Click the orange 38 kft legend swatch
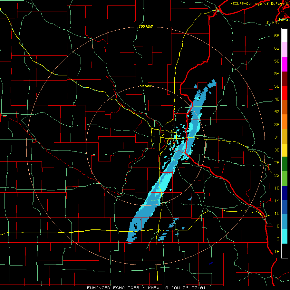Image resolution: width=290 pixels, height=290 pixels. 285,122
